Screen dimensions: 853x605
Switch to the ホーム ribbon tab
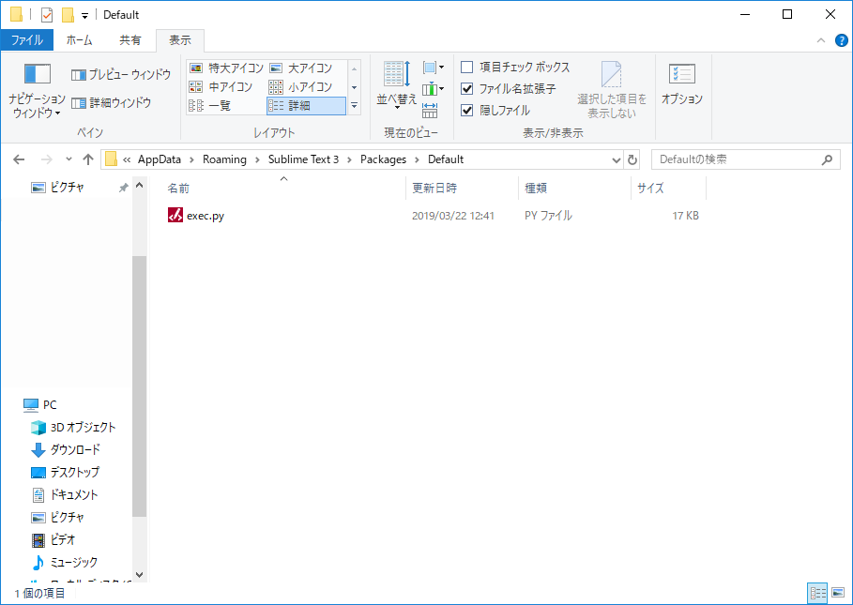click(80, 40)
